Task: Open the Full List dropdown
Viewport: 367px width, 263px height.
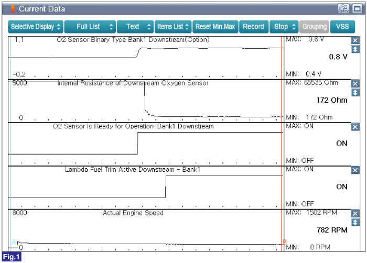Action: pos(90,27)
